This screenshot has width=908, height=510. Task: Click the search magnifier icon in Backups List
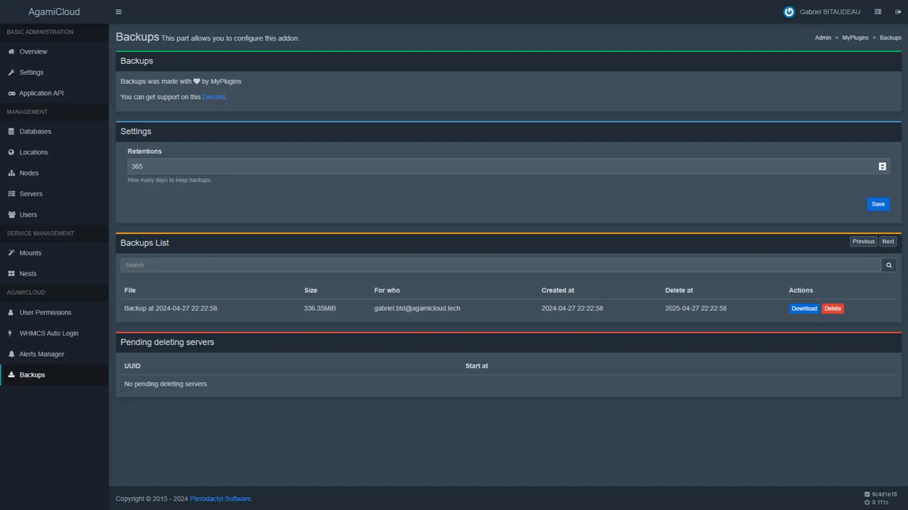[889, 265]
